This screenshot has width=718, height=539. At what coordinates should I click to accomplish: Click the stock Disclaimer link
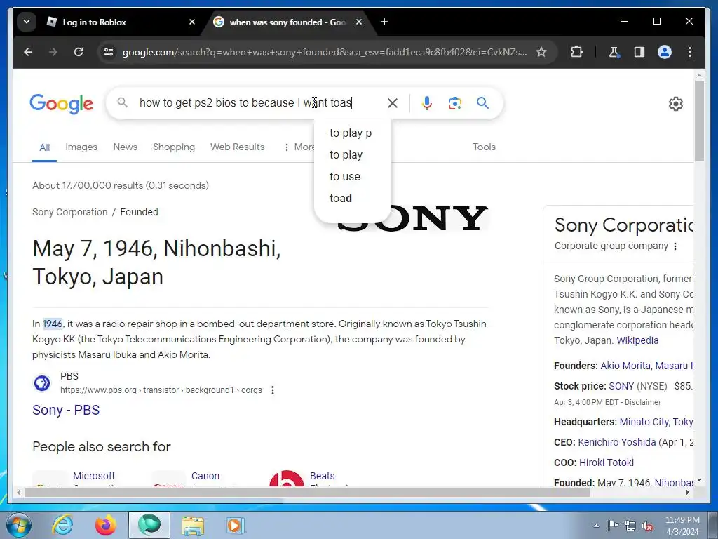(642, 402)
